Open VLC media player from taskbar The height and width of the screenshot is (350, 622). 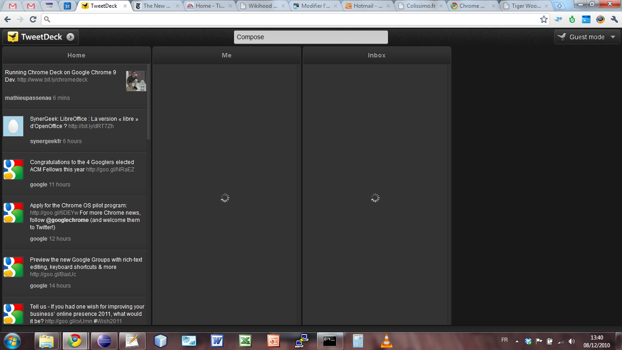click(x=387, y=341)
